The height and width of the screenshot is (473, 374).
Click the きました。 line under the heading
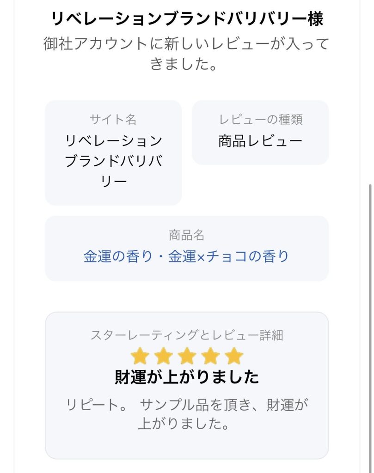click(x=184, y=64)
